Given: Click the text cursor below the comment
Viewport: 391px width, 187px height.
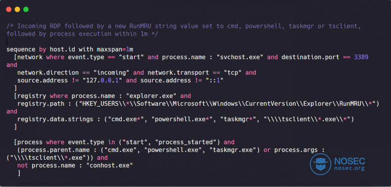Looking at the screenshot, I should pyautogui.click(x=7, y=42).
